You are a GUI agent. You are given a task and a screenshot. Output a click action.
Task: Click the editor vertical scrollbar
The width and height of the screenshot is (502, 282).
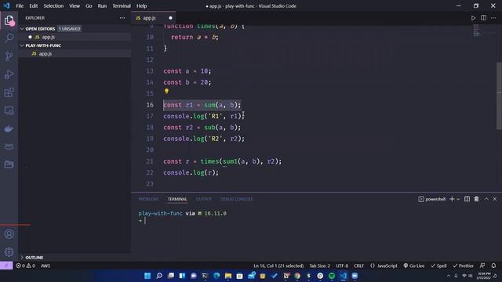click(499, 96)
